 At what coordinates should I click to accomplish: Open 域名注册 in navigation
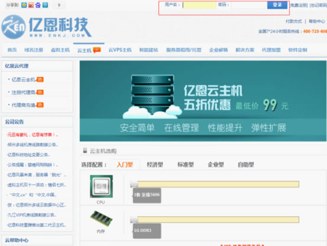click(34, 50)
